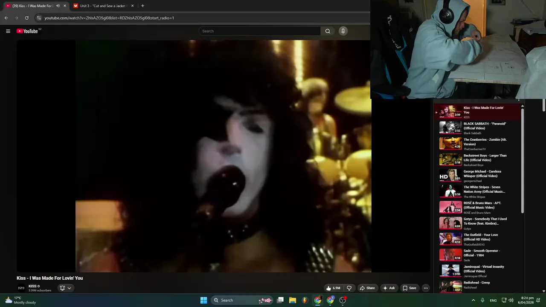Click the YouTube search field
The image size is (546, 307).
(260, 31)
